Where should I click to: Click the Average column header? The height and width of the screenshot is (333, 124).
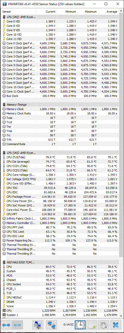pos(109,12)
